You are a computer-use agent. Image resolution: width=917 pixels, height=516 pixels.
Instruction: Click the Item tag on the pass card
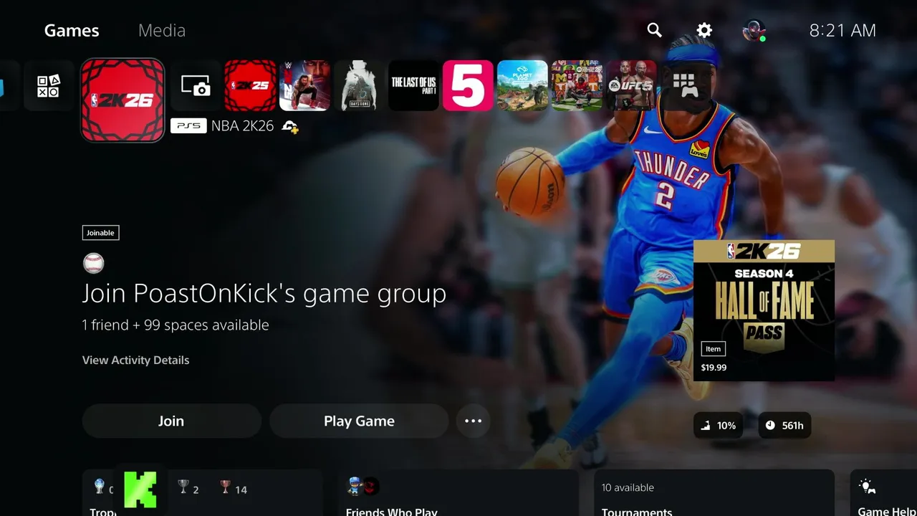(x=713, y=349)
